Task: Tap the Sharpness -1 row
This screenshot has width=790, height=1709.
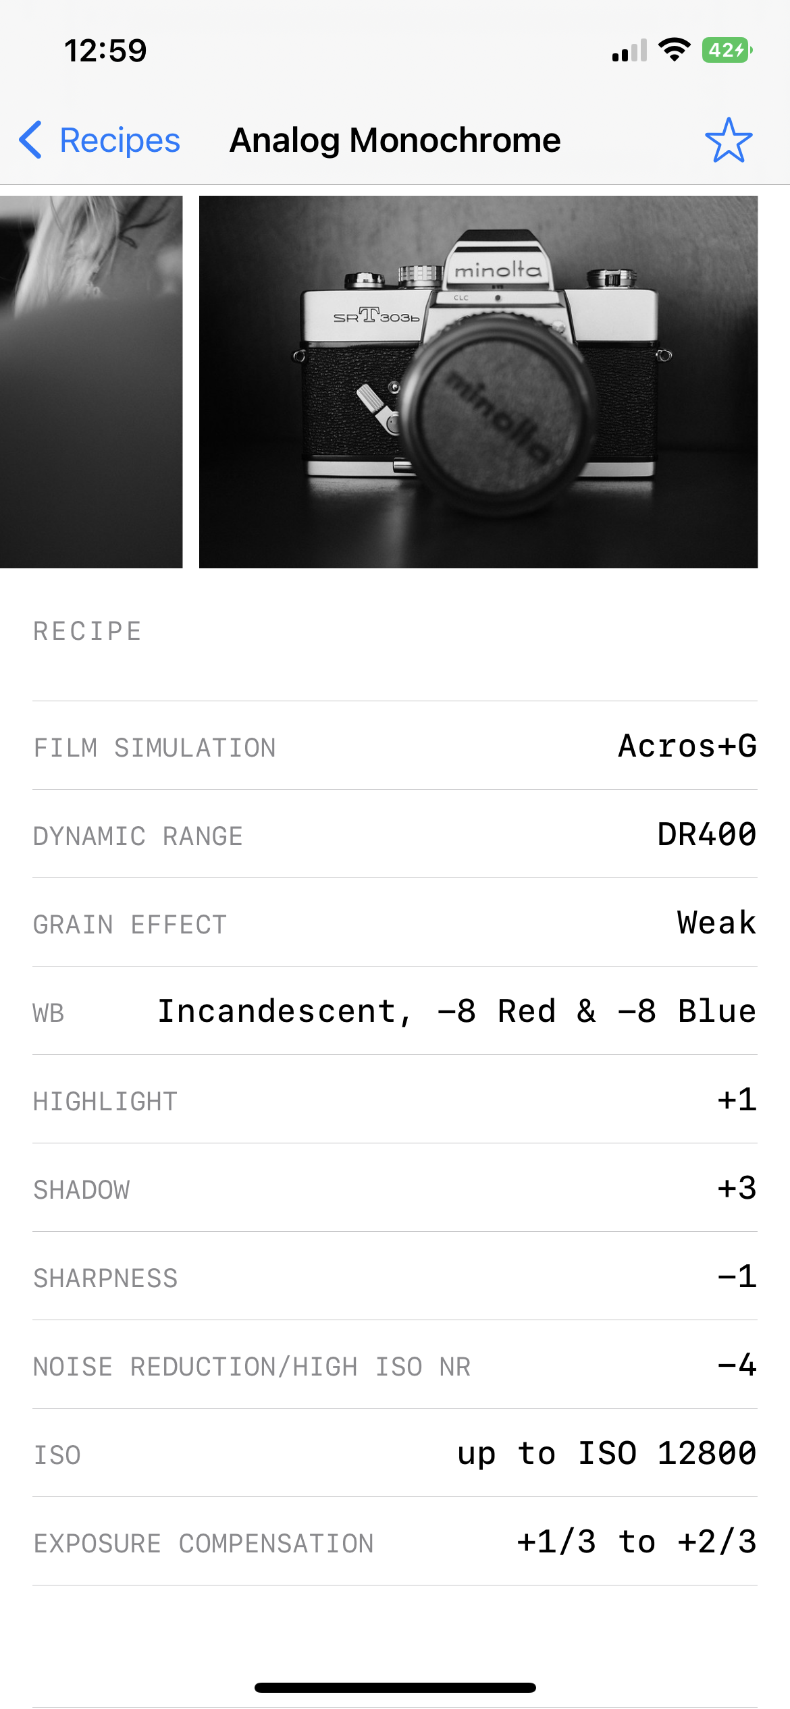Action: click(x=395, y=1276)
